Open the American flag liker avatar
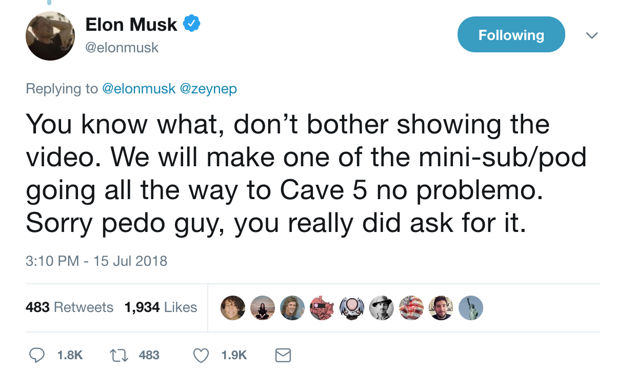The image size is (634, 389). [411, 308]
